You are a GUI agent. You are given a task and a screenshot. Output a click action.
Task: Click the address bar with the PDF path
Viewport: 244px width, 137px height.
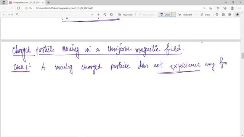click(64, 8)
